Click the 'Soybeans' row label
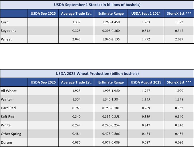 [x=8, y=31]
